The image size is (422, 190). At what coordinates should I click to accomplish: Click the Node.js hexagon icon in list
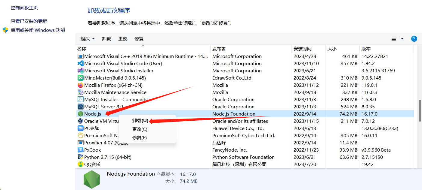tap(80, 114)
